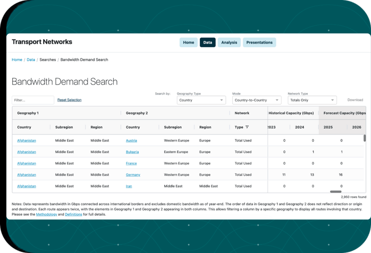The height and width of the screenshot is (253, 371).
Task: Click the Iran country link
Action: pos(129,186)
